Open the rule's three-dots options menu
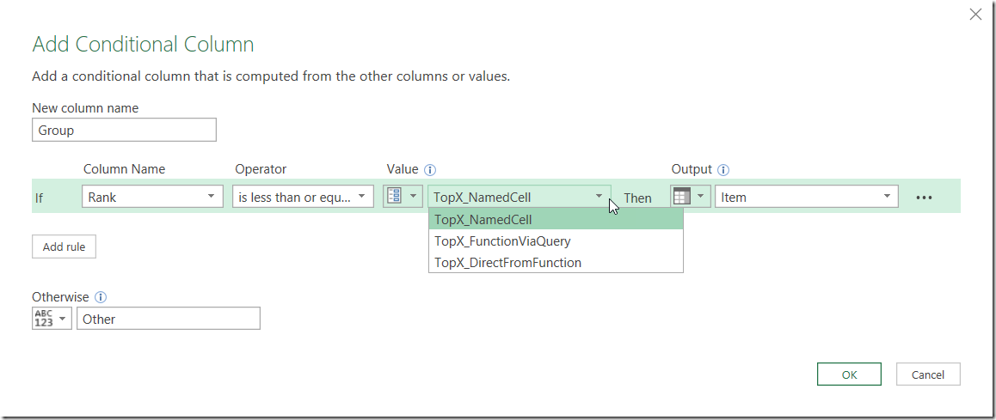 [925, 198]
